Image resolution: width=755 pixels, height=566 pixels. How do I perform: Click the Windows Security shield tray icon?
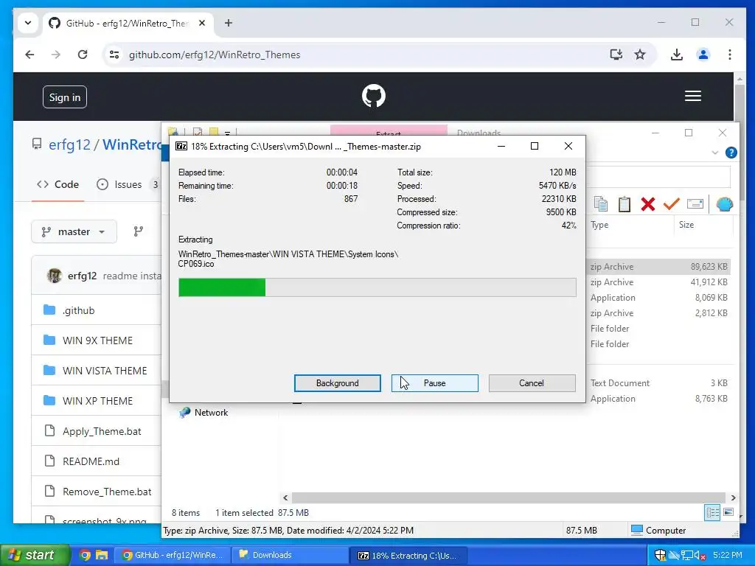(660, 555)
